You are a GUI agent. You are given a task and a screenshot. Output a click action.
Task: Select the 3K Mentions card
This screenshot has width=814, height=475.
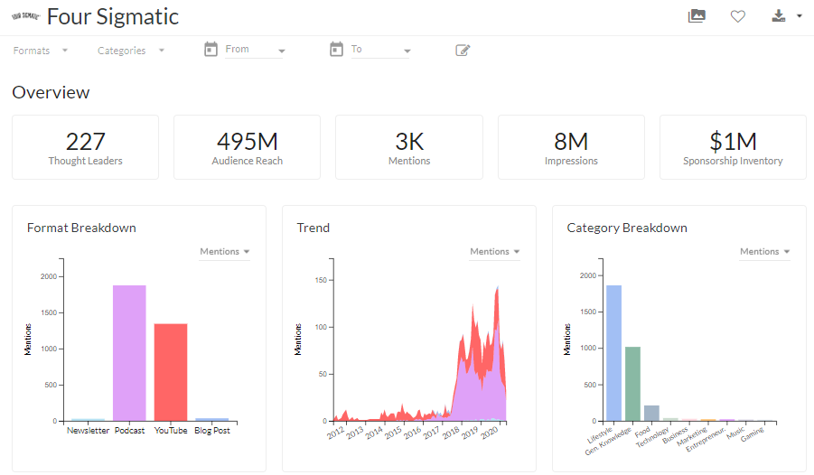coord(409,147)
